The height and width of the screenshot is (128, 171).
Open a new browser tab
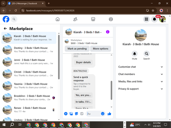tap(49, 3)
